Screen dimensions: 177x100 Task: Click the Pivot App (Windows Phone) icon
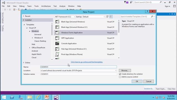(57, 54)
